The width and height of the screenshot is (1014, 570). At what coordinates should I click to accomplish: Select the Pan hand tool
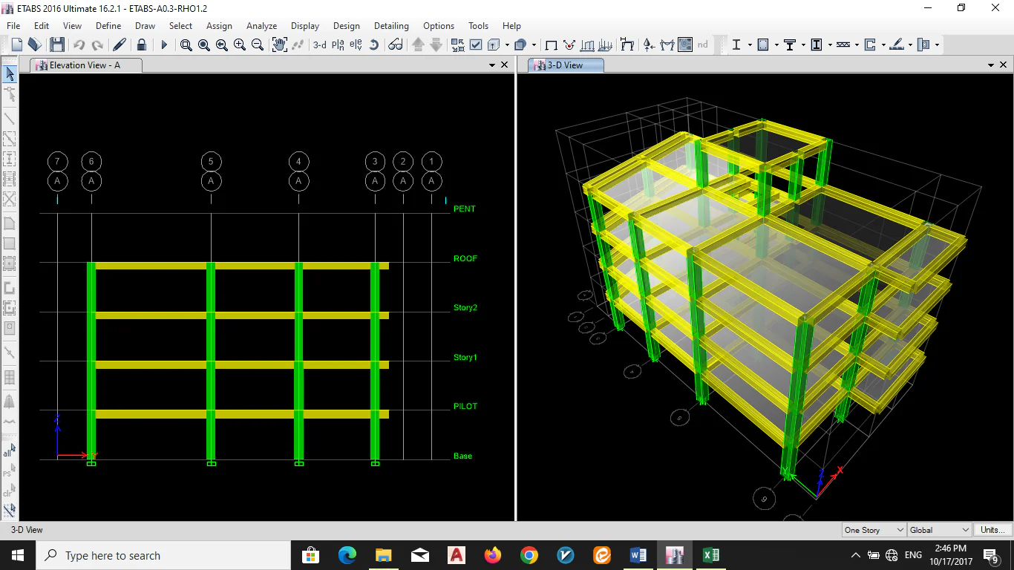[279, 45]
